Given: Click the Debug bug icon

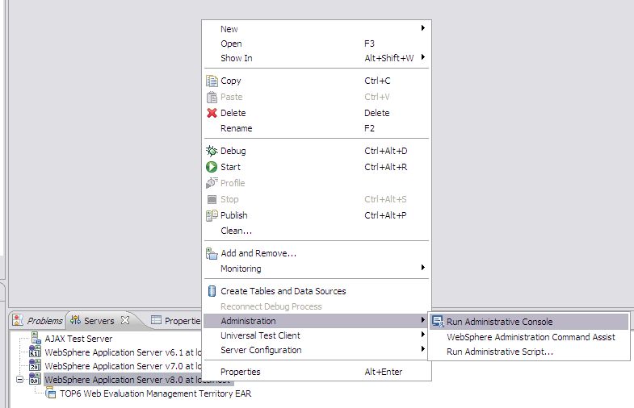Looking at the screenshot, I should [212, 151].
